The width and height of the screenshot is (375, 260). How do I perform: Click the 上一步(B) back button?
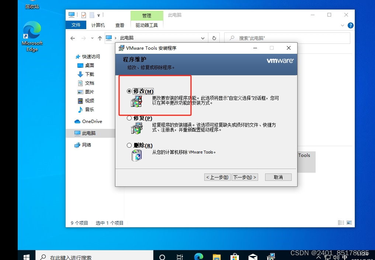[218, 177]
